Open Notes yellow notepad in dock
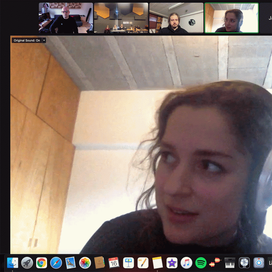Image resolution: width=272 pixels, height=272 pixels. tap(158, 263)
